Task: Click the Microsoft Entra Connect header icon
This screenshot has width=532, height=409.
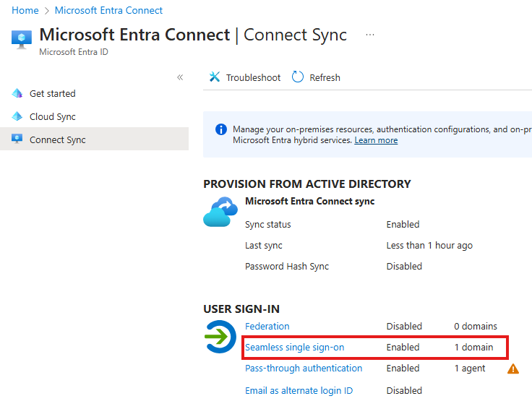Action: (x=22, y=38)
